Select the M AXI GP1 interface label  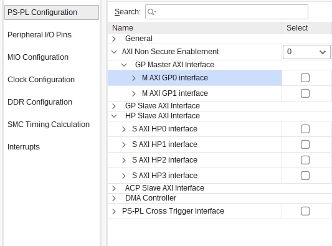(x=175, y=93)
